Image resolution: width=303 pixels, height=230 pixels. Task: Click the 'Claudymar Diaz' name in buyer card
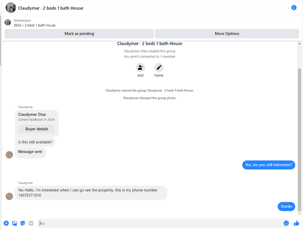(32, 114)
